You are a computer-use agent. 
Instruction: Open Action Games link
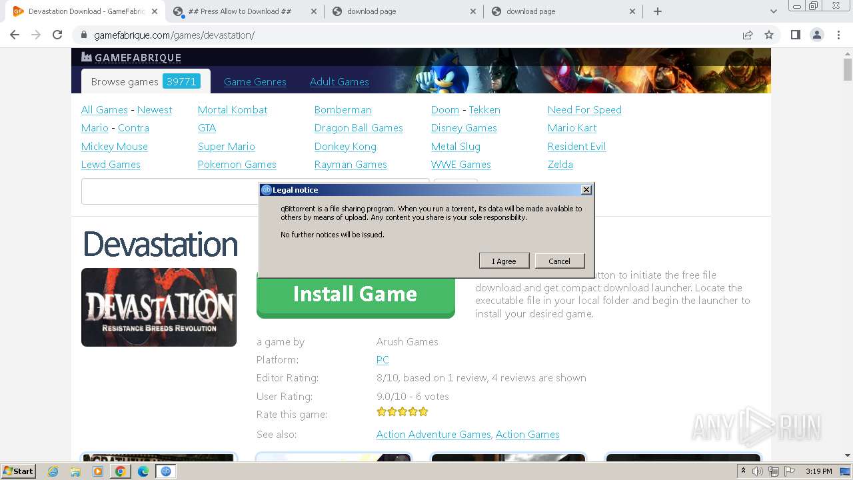528,435
